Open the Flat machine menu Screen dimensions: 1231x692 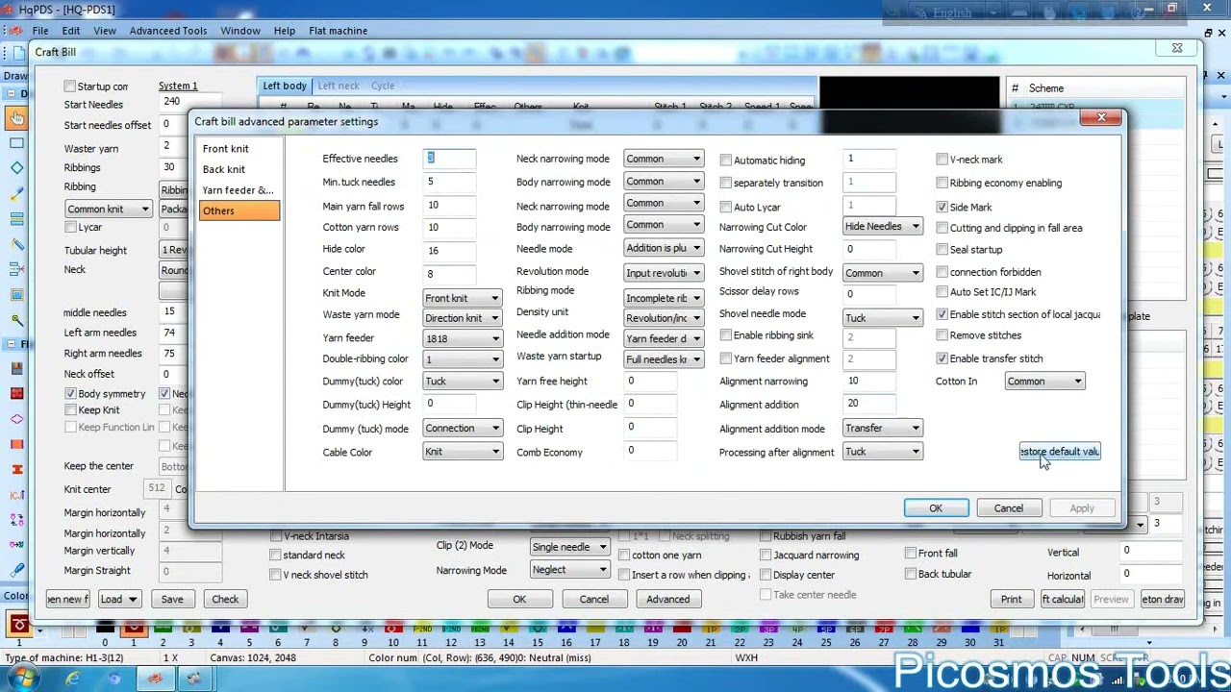[x=338, y=31]
